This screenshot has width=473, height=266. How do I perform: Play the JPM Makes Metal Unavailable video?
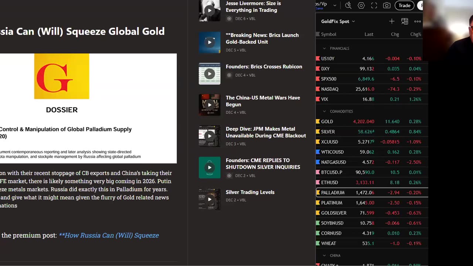pos(210,136)
